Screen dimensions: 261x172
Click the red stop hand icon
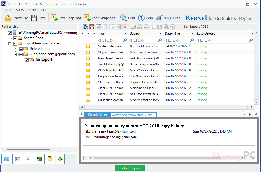click(92, 27)
